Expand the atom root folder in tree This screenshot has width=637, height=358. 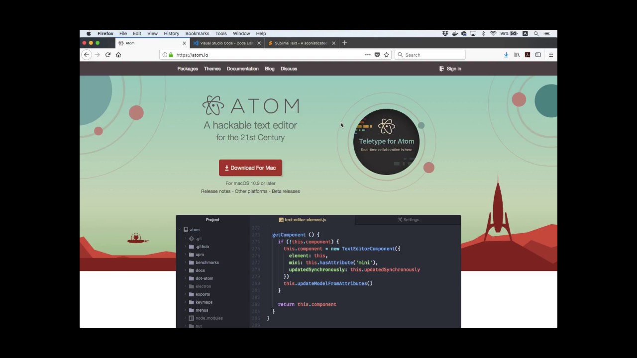coord(179,230)
